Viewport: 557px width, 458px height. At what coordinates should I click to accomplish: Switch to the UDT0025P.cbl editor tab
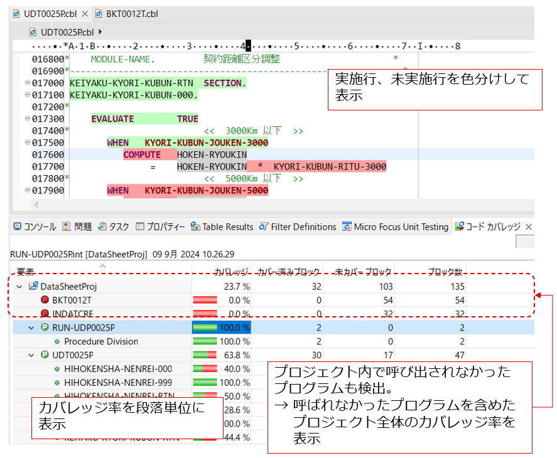click(50, 14)
